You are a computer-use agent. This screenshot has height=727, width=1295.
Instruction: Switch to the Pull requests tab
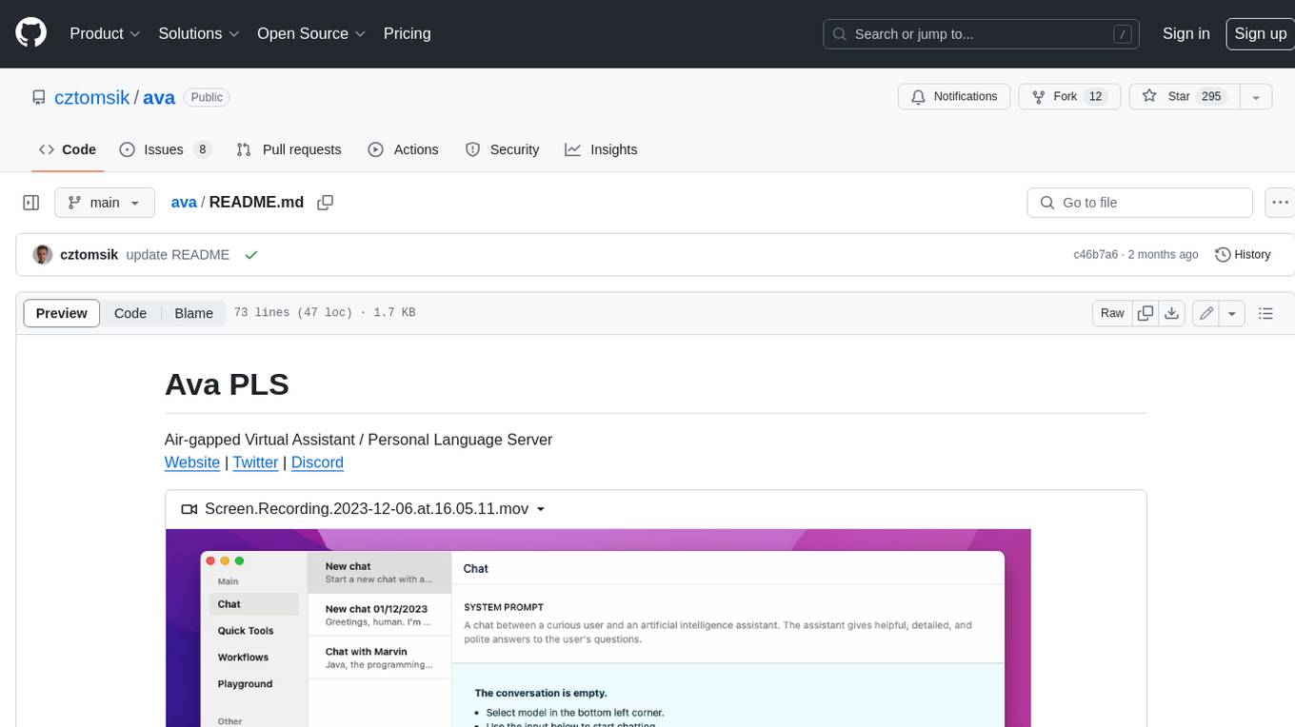point(289,149)
